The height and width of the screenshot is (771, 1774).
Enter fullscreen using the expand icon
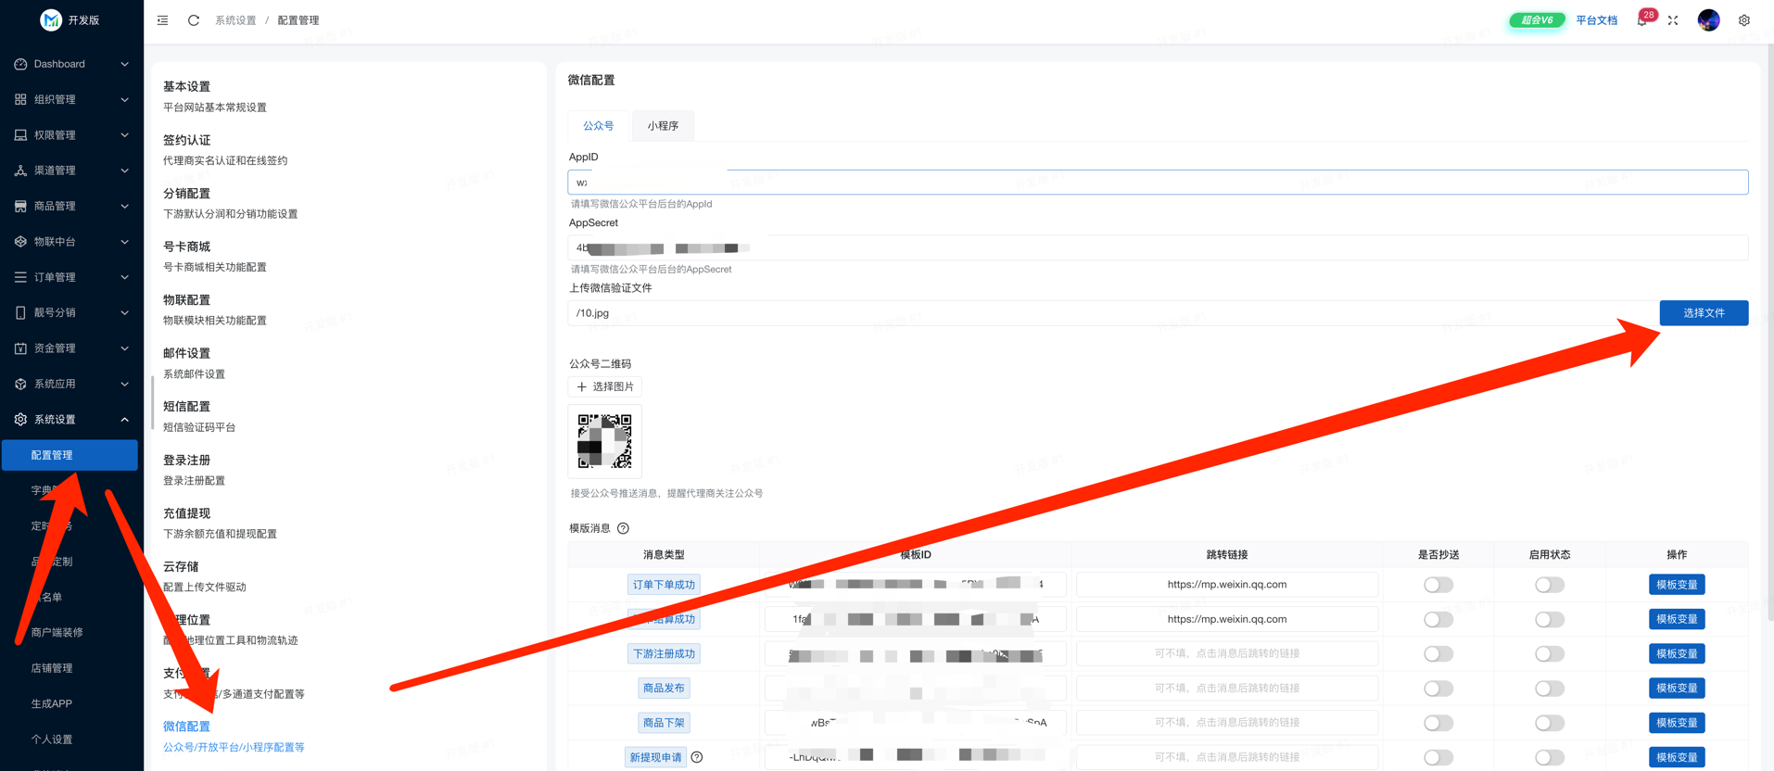[1673, 20]
